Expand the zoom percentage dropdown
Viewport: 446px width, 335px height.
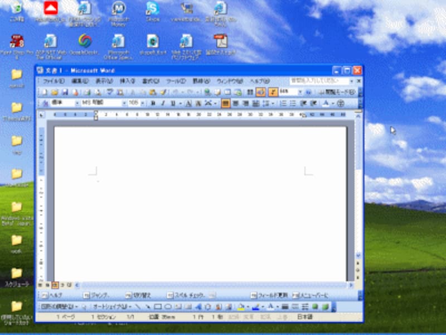coord(300,92)
